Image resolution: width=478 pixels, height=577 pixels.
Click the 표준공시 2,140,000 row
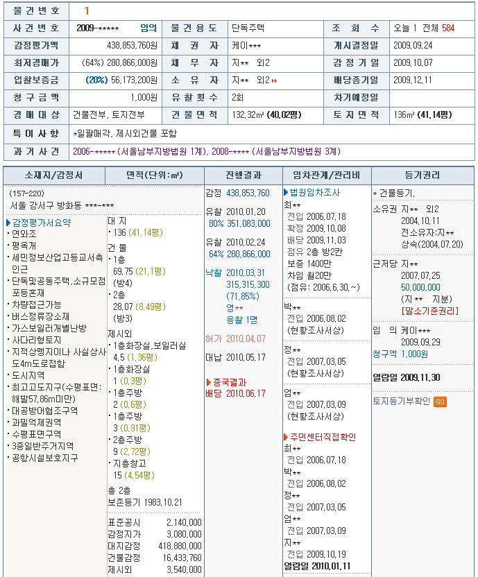click(x=155, y=522)
